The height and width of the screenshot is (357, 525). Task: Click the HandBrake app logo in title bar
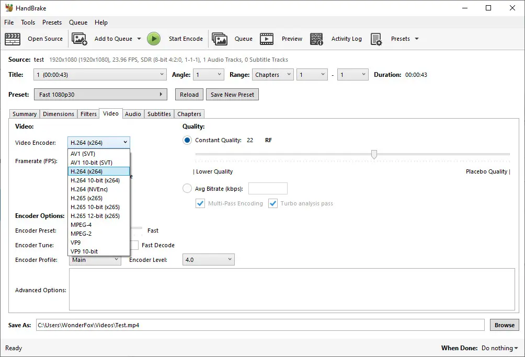[x=9, y=8]
